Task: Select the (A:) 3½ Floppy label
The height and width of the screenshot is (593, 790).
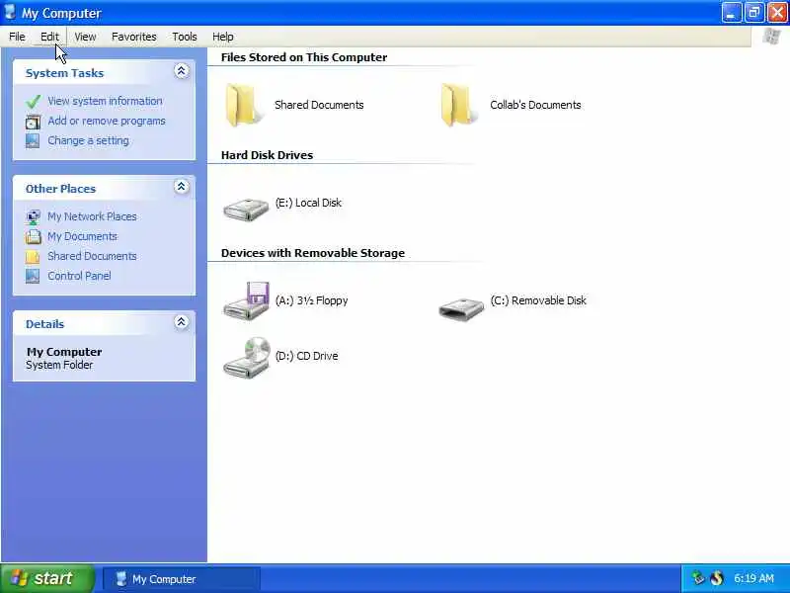Action: pyautogui.click(x=311, y=300)
